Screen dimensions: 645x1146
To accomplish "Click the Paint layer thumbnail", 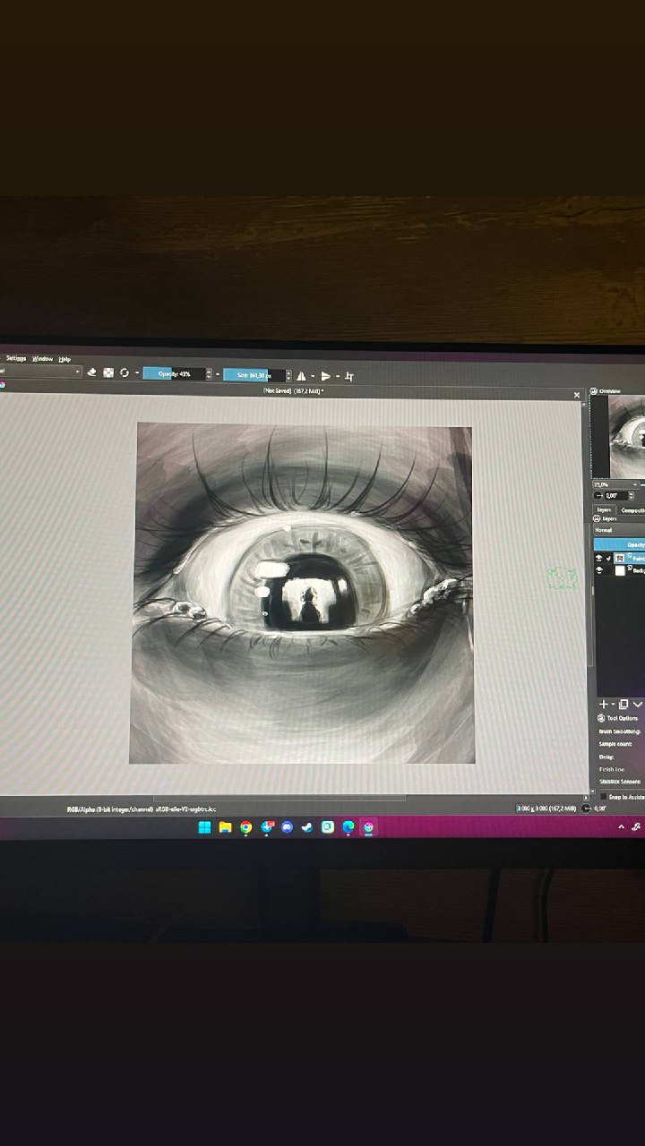I will [619, 558].
